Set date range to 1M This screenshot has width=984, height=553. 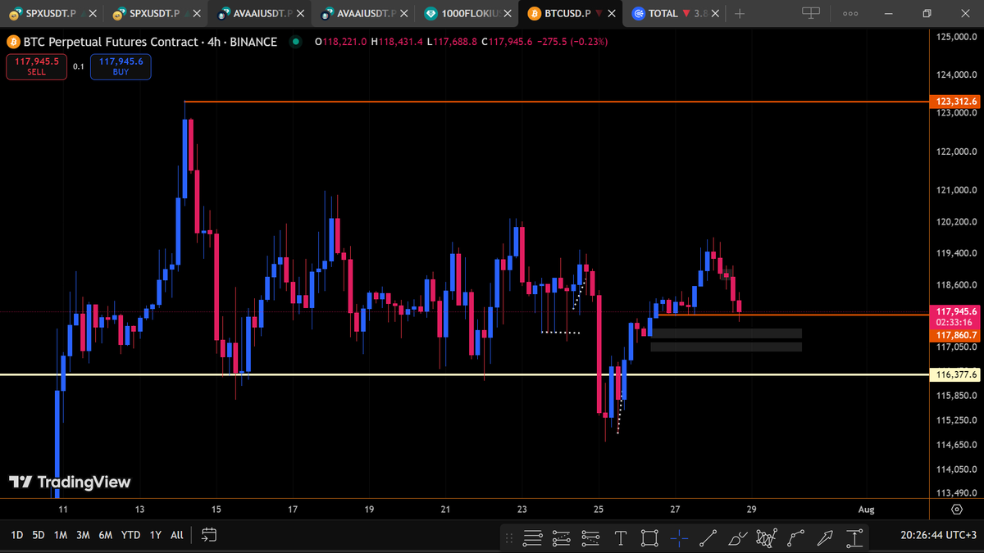point(61,535)
